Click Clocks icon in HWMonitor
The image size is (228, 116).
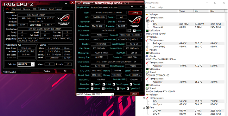[147, 56]
